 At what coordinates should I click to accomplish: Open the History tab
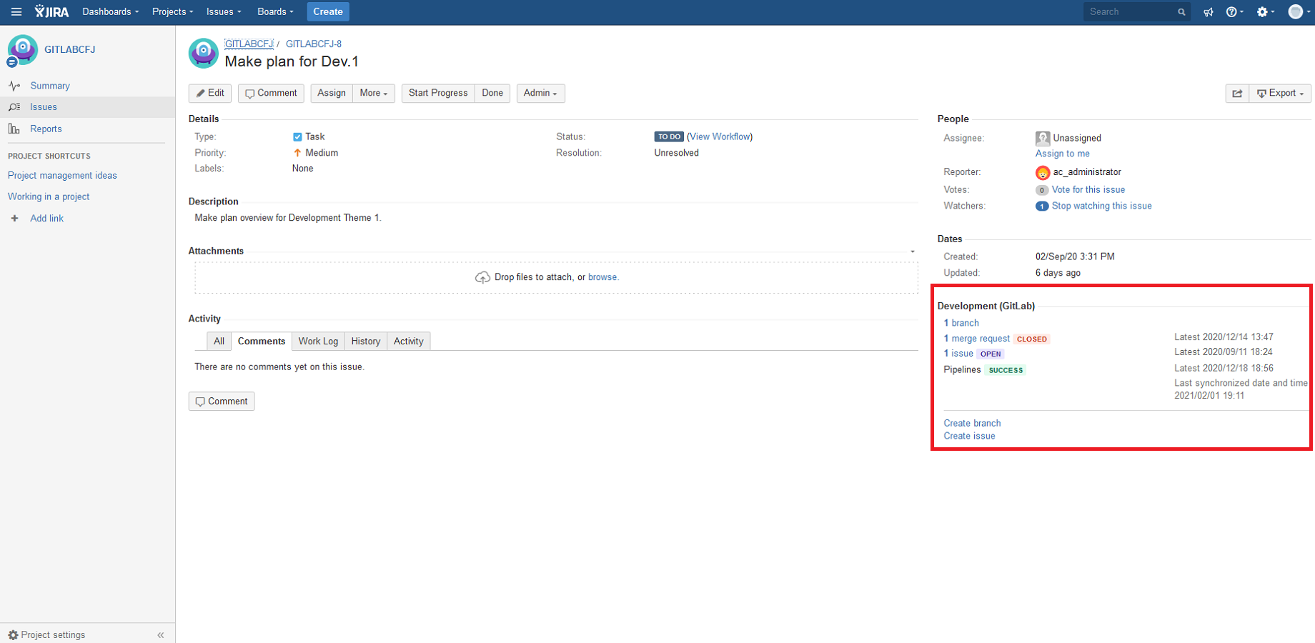pyautogui.click(x=366, y=342)
